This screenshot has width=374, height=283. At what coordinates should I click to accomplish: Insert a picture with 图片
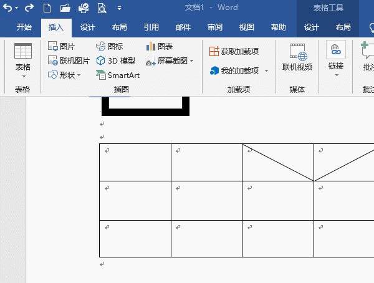(62, 46)
